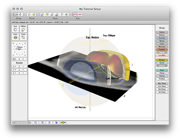Rotate Z axis forward arrow
This screenshot has width=180, height=140.
(x=23, y=73)
